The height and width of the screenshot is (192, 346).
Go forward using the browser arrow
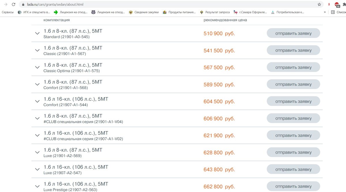click(x=5, y=4)
